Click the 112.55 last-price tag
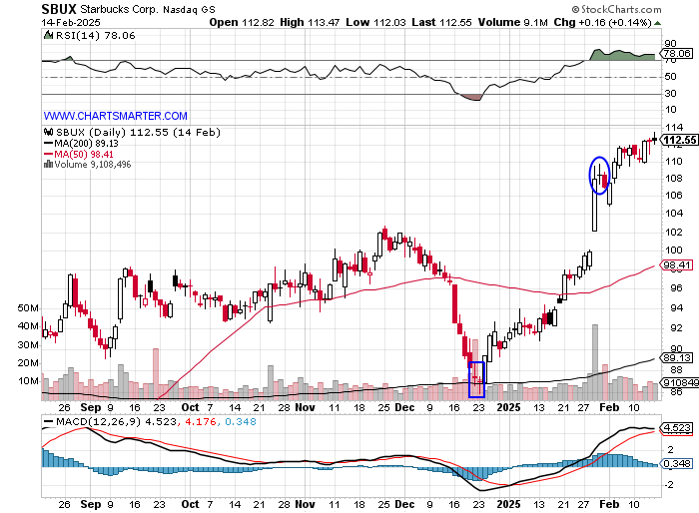 (679, 140)
